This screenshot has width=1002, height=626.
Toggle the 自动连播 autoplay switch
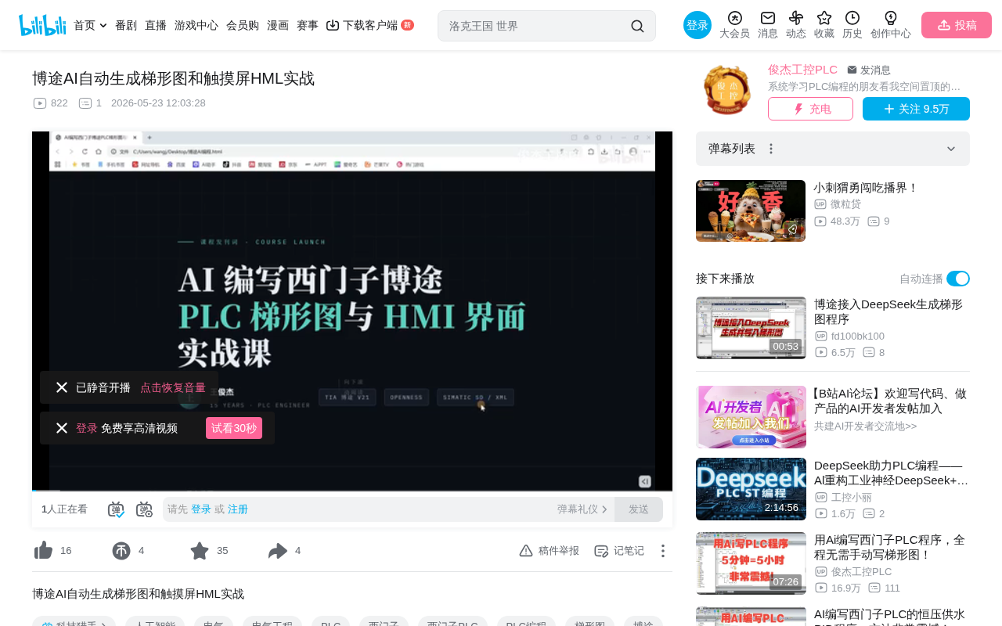pyautogui.click(x=958, y=279)
